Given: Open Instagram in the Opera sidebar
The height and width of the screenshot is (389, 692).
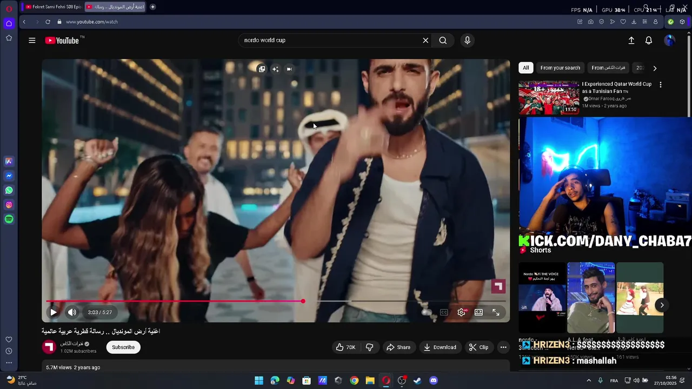Looking at the screenshot, I should pos(9,205).
